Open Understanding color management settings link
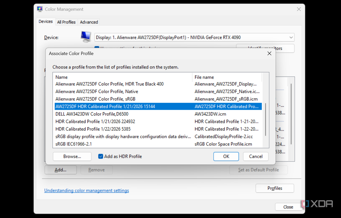Screen dimensions: 341x218 tap(87, 190)
